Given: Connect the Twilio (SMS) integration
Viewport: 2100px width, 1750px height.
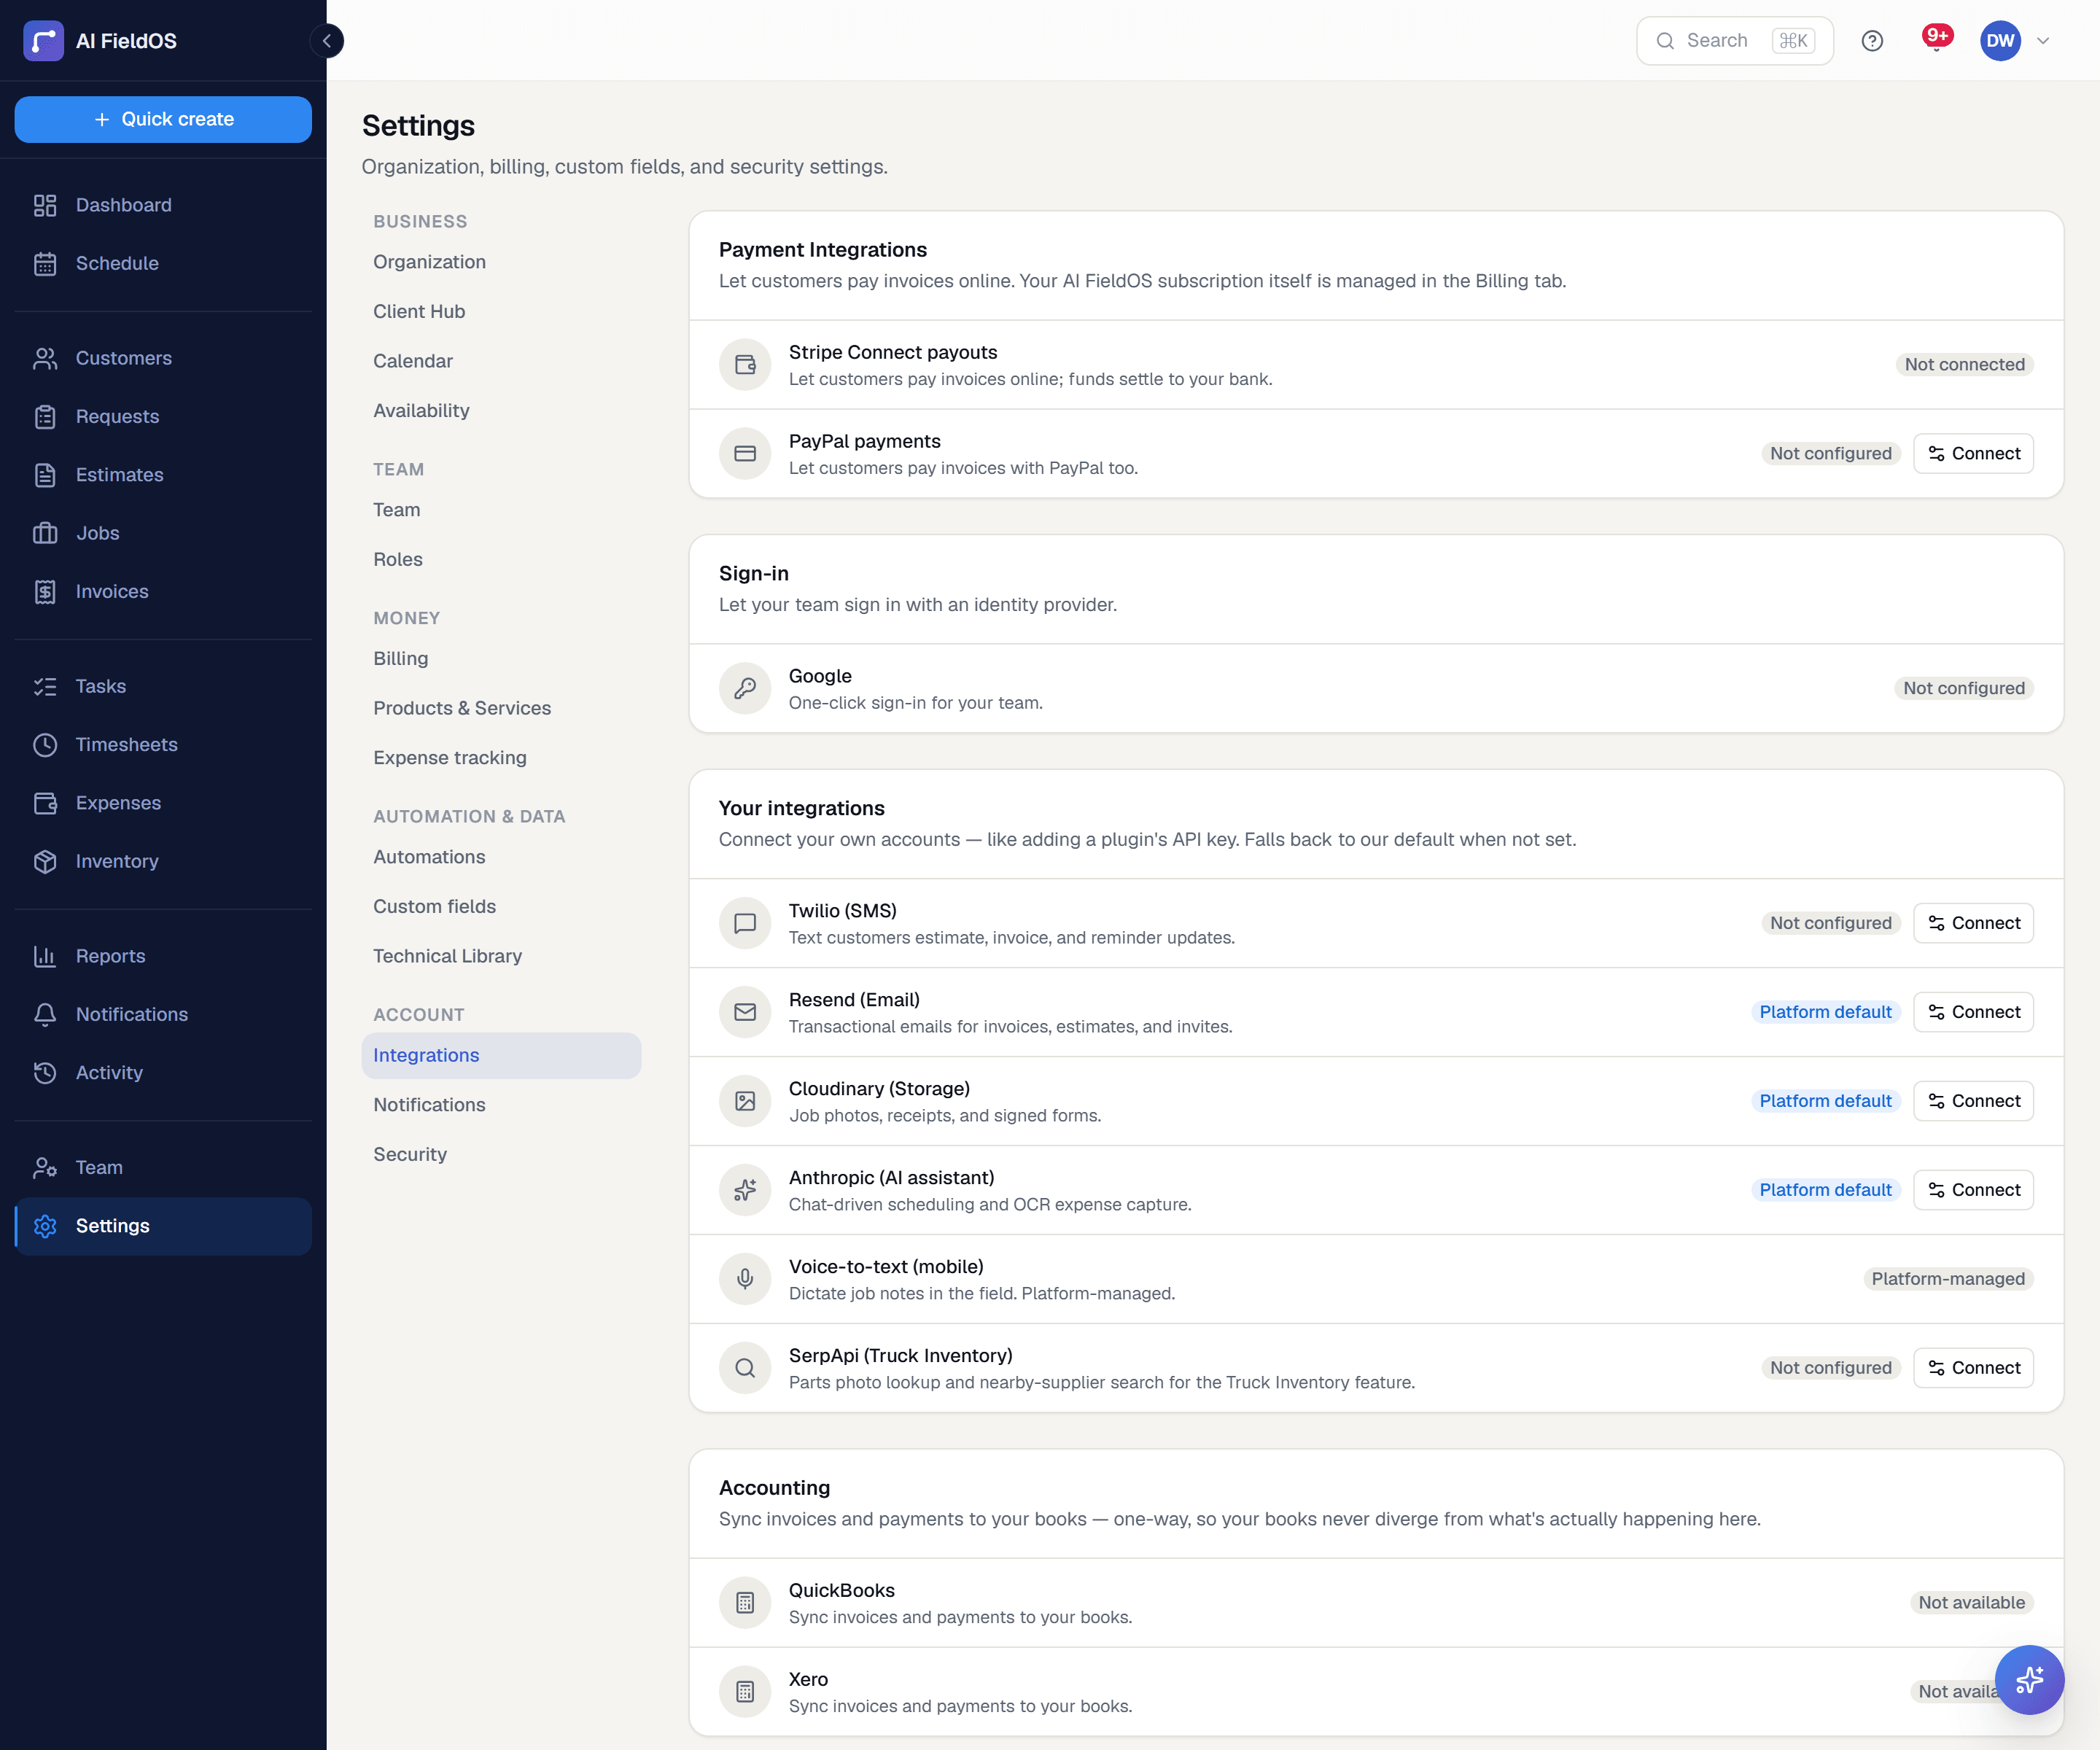Looking at the screenshot, I should click(1973, 923).
